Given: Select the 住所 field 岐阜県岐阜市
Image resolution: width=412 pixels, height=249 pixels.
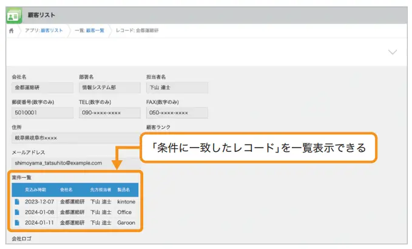Looking at the screenshot, I should [73, 138].
